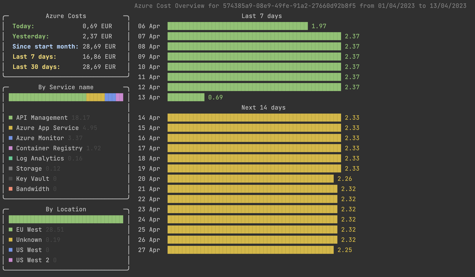Click the yellow Azure App Service legend square
The width and height of the screenshot is (475, 277).
[x=11, y=128]
